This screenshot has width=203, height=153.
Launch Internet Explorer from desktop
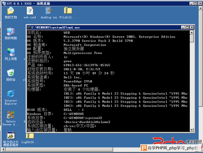click(x=11, y=94)
